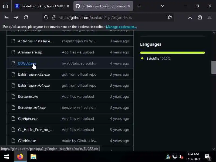Open the Benzene.exe file entry
This screenshot has width=216, height=162.
coord(28,96)
